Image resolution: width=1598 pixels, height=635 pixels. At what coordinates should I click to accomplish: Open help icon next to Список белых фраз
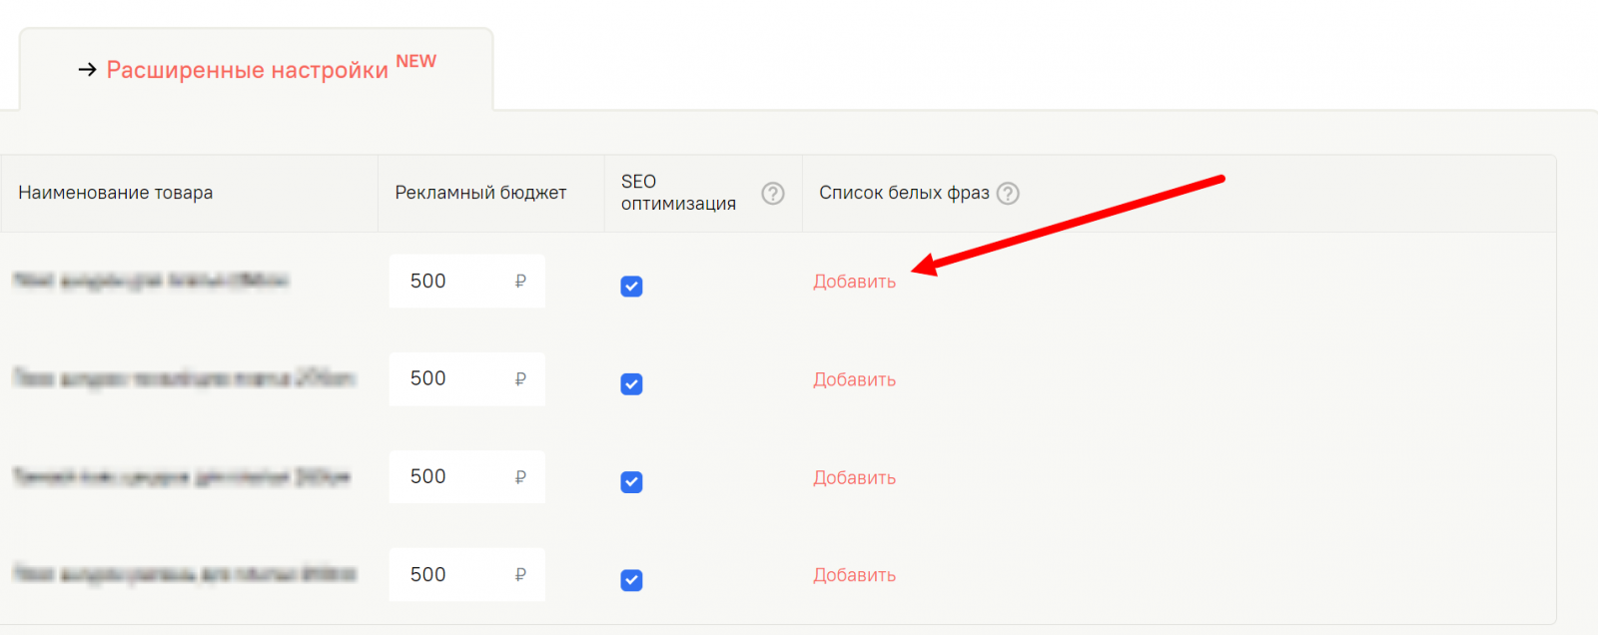point(1008,193)
